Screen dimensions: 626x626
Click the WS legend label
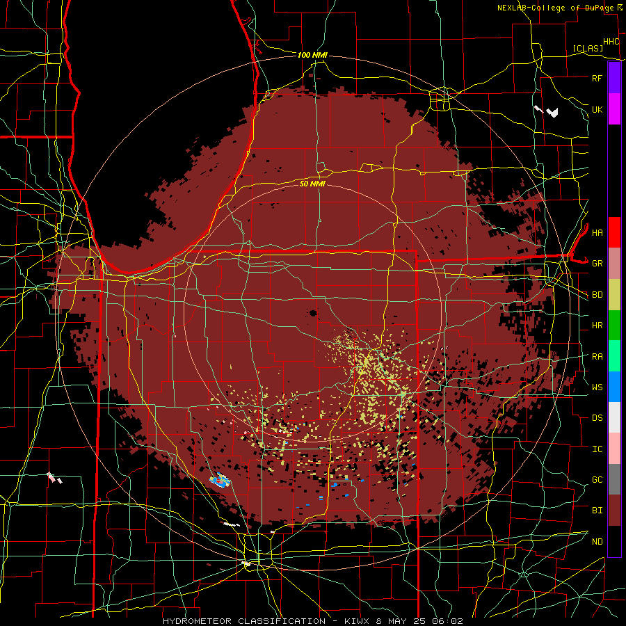(x=597, y=387)
